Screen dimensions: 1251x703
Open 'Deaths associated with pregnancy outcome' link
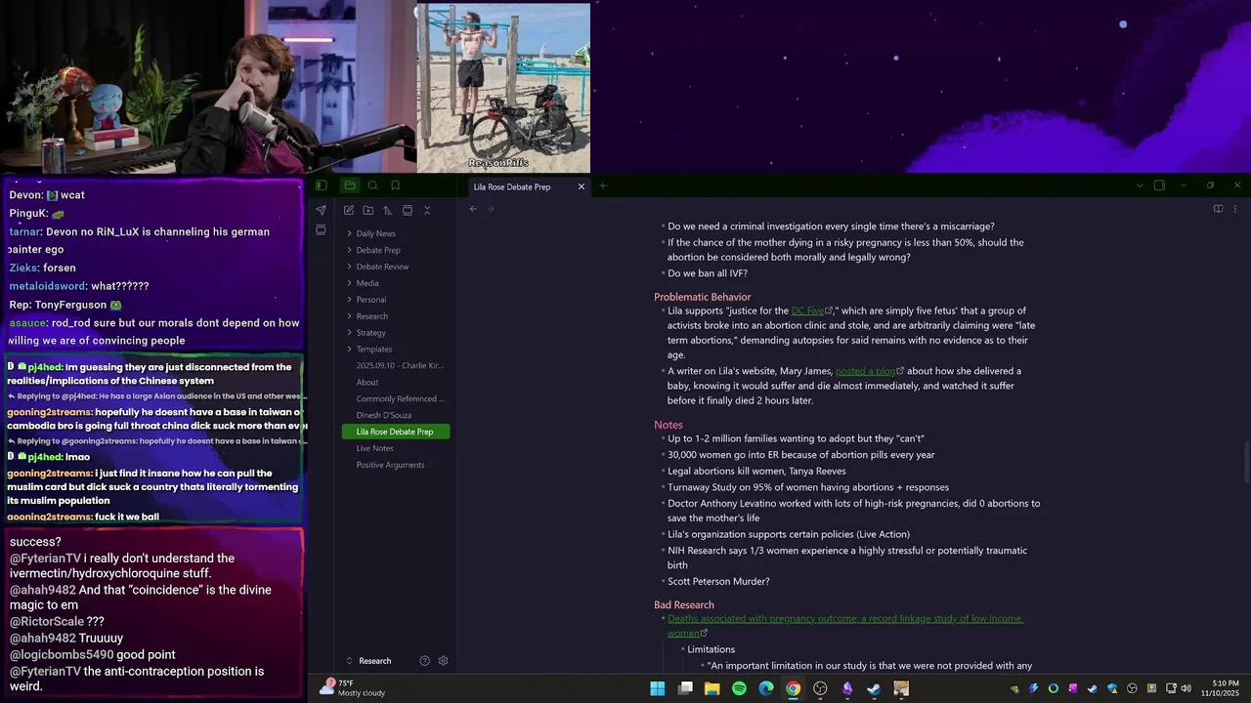pos(845,626)
